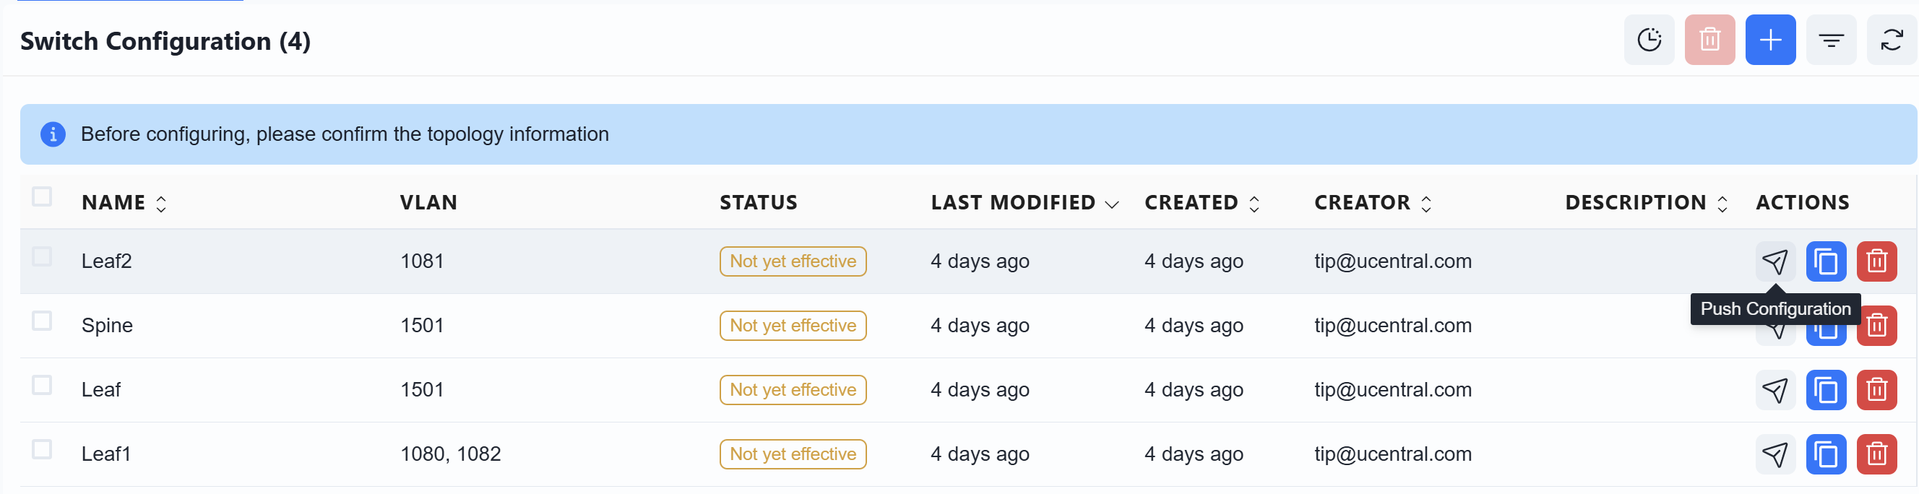Sort by the NAME column arrows

tap(161, 204)
